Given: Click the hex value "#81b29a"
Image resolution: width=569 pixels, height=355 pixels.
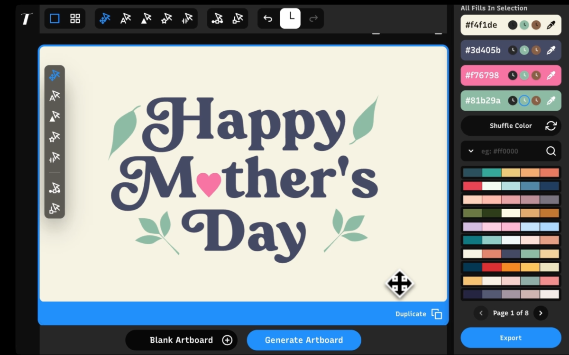Looking at the screenshot, I should tap(482, 100).
